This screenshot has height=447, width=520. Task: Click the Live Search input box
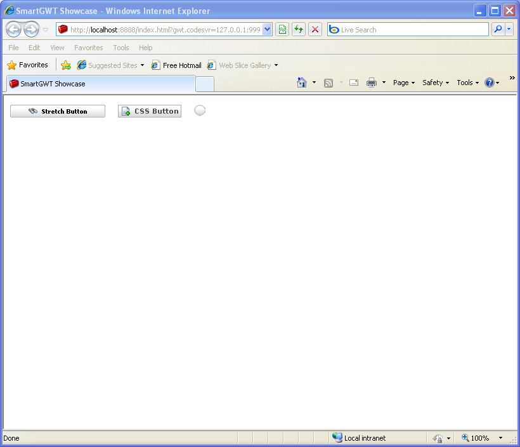click(408, 30)
